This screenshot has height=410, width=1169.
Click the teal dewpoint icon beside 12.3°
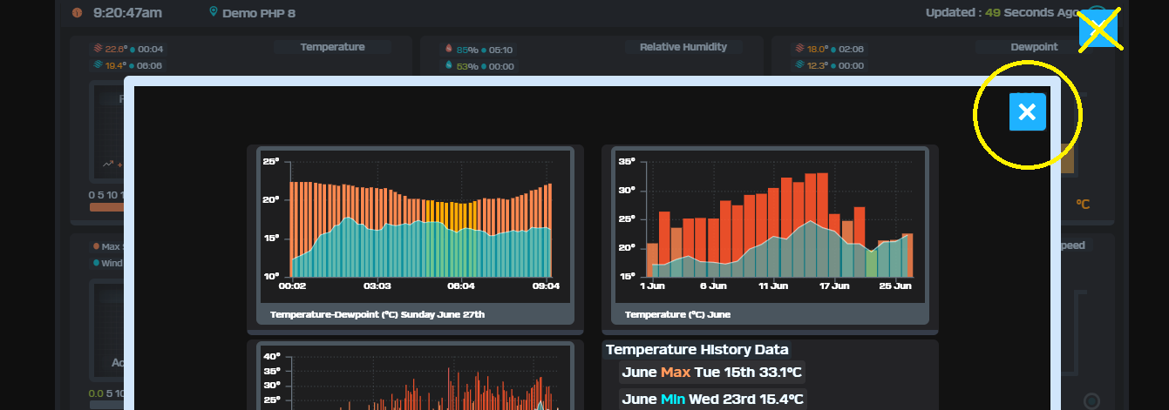pyautogui.click(x=799, y=65)
